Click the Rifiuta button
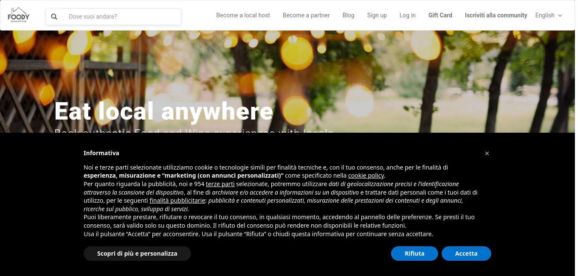The image size is (580, 276). (x=414, y=254)
